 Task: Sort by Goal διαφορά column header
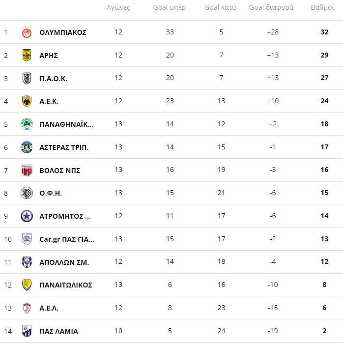pos(271,7)
